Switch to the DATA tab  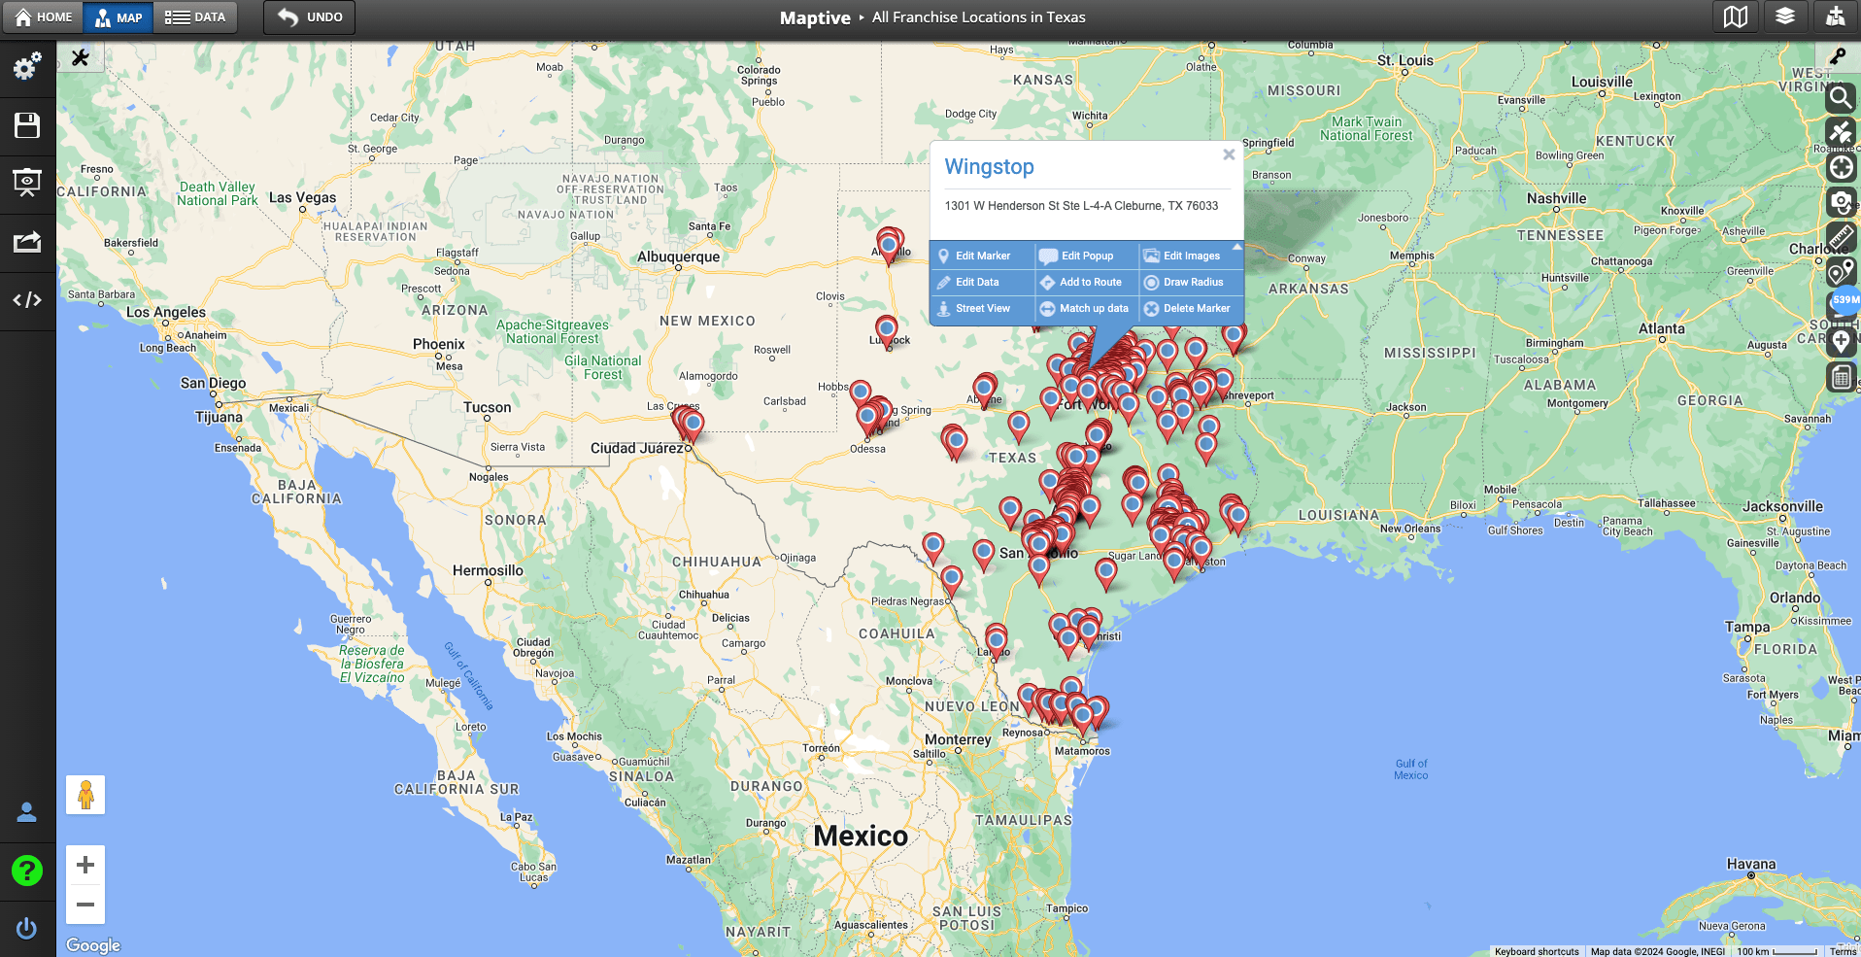pos(195,17)
